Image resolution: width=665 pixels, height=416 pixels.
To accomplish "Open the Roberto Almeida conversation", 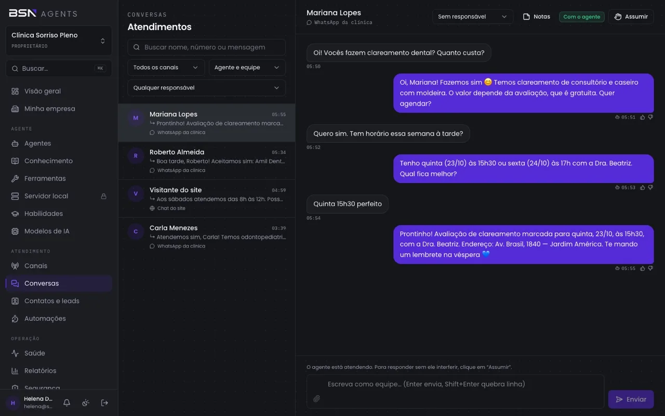I will 207,161.
